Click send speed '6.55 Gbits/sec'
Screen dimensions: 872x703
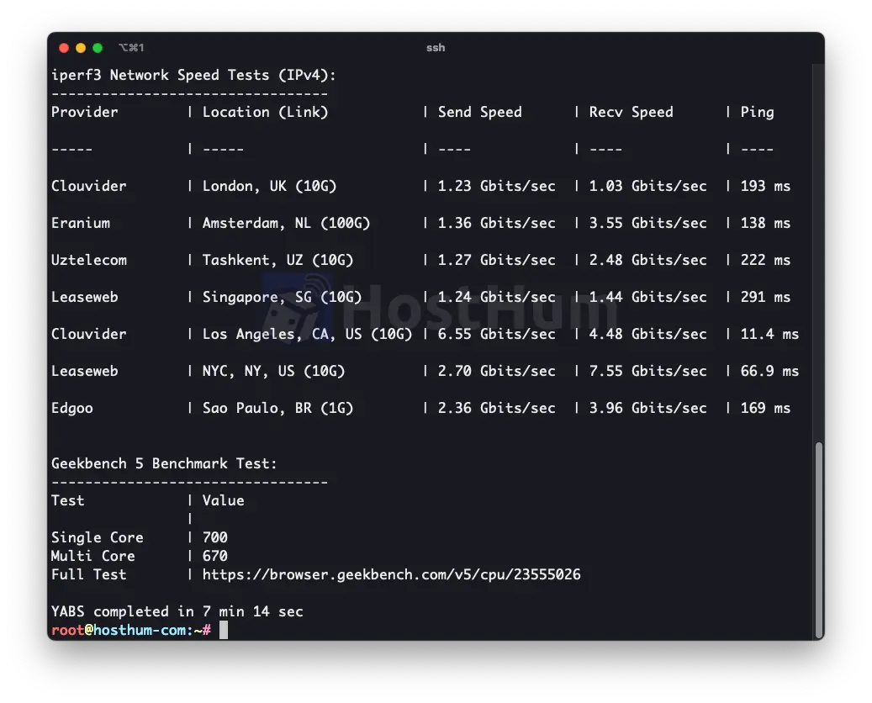coord(497,334)
